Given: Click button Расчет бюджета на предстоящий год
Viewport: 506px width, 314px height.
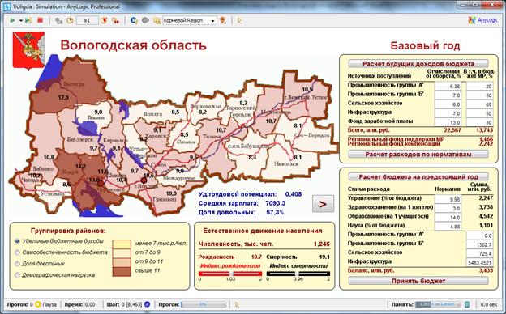Looking at the screenshot, I should pos(418,176).
